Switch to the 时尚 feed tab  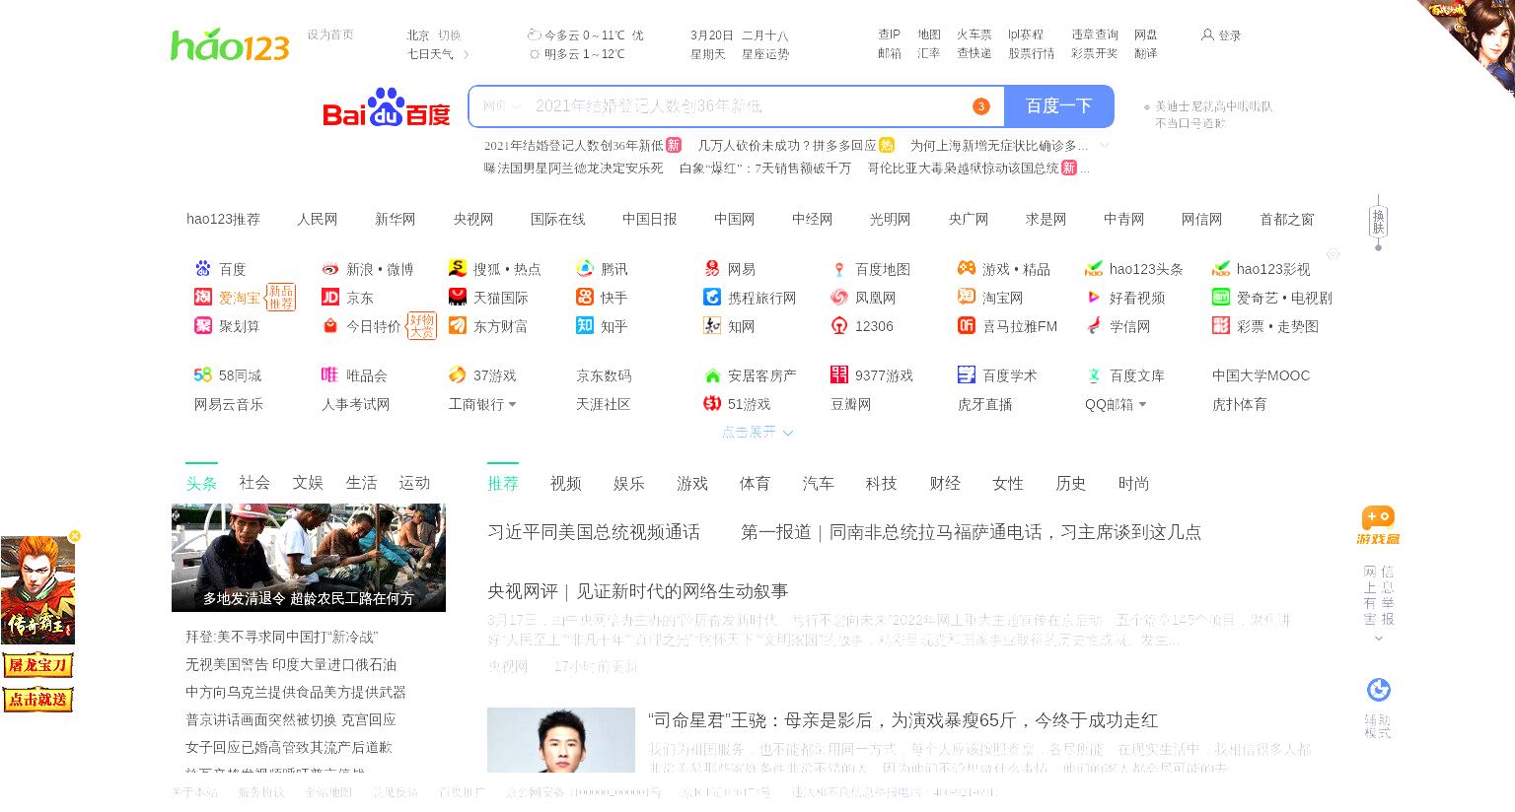pos(1134,483)
